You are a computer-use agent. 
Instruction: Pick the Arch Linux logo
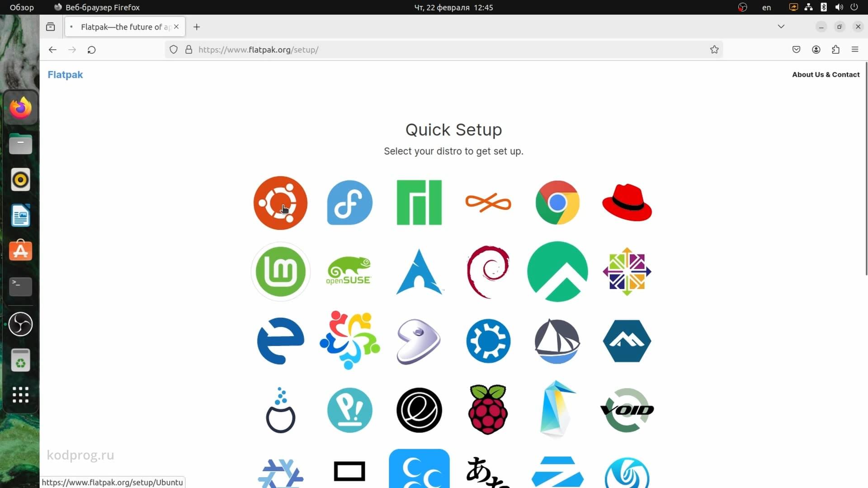click(x=419, y=272)
